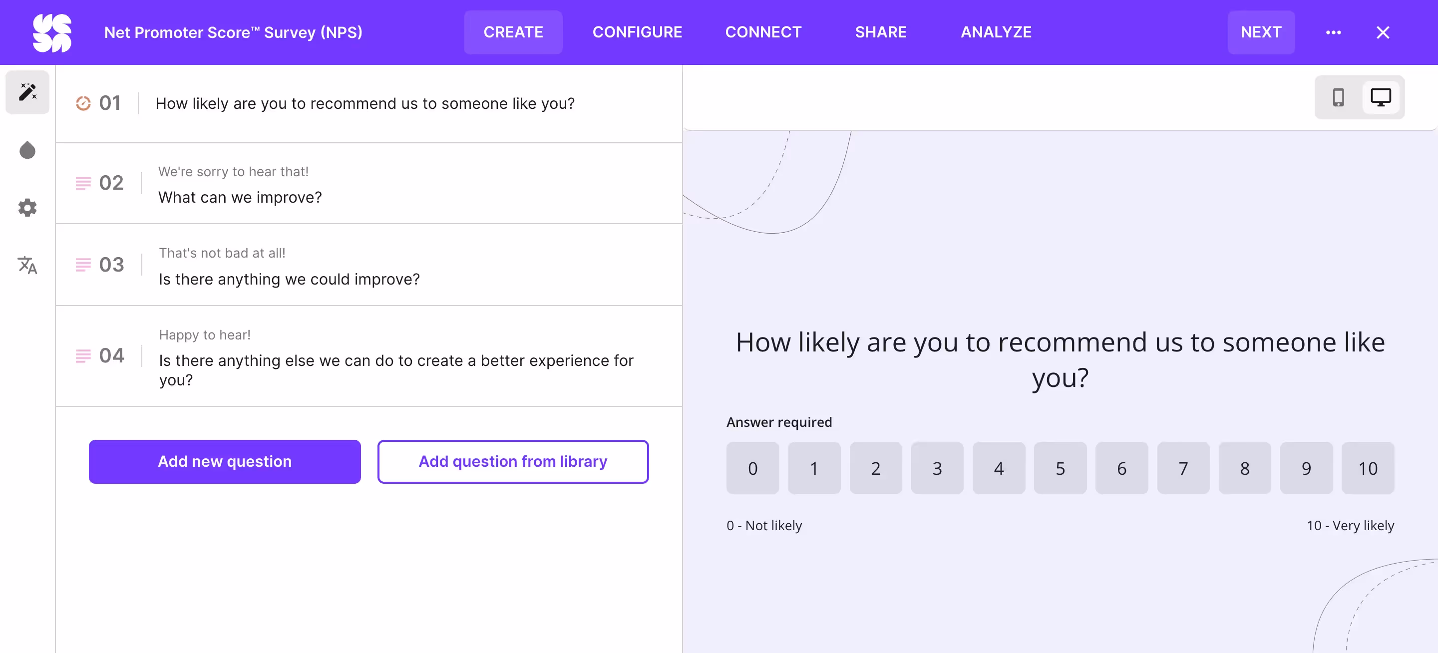Select question 04 about creating a better experience
This screenshot has width=1438, height=653.
point(369,355)
